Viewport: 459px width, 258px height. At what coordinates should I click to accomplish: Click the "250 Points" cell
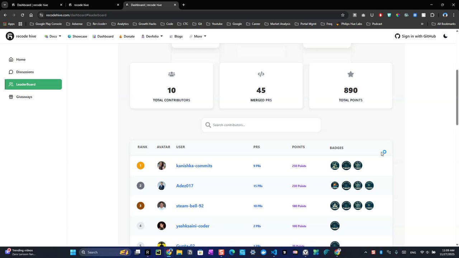coord(299,166)
